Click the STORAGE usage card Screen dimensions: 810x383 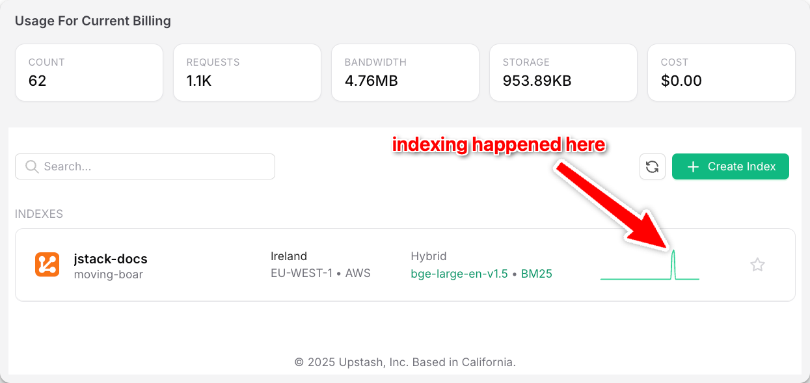563,72
